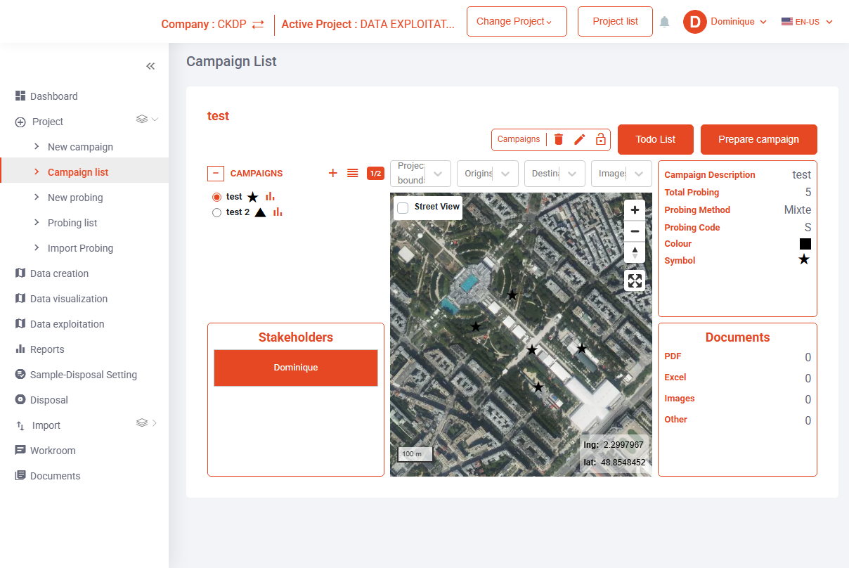Click the 100 m map scale bar
Viewport: 849px width, 568px height.
tap(415, 454)
